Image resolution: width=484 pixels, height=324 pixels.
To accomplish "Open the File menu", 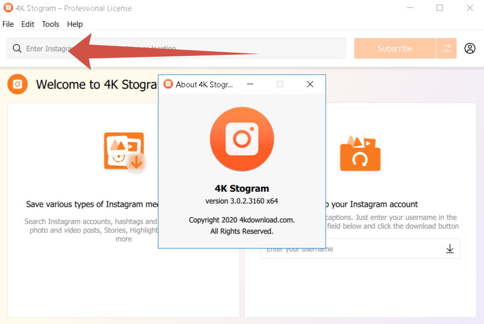I will [x=7, y=24].
